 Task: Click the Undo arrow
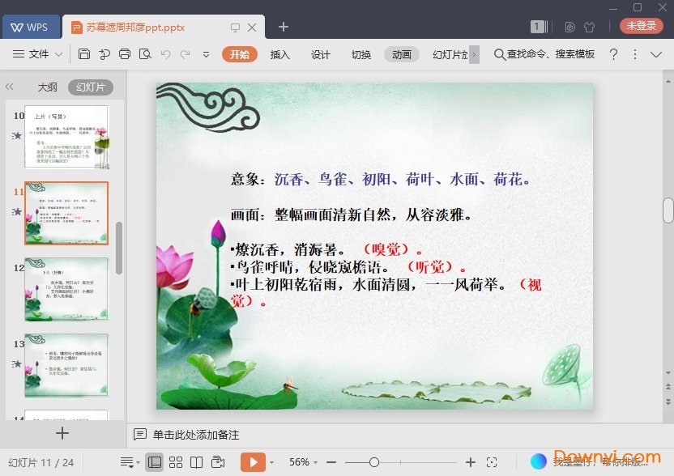pyautogui.click(x=165, y=54)
